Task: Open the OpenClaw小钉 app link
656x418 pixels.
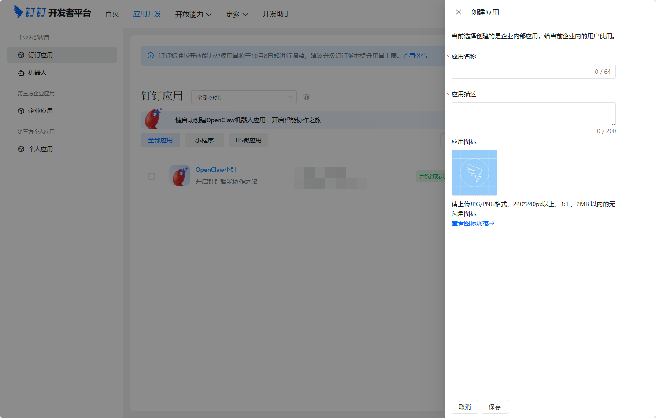Action: (216, 170)
